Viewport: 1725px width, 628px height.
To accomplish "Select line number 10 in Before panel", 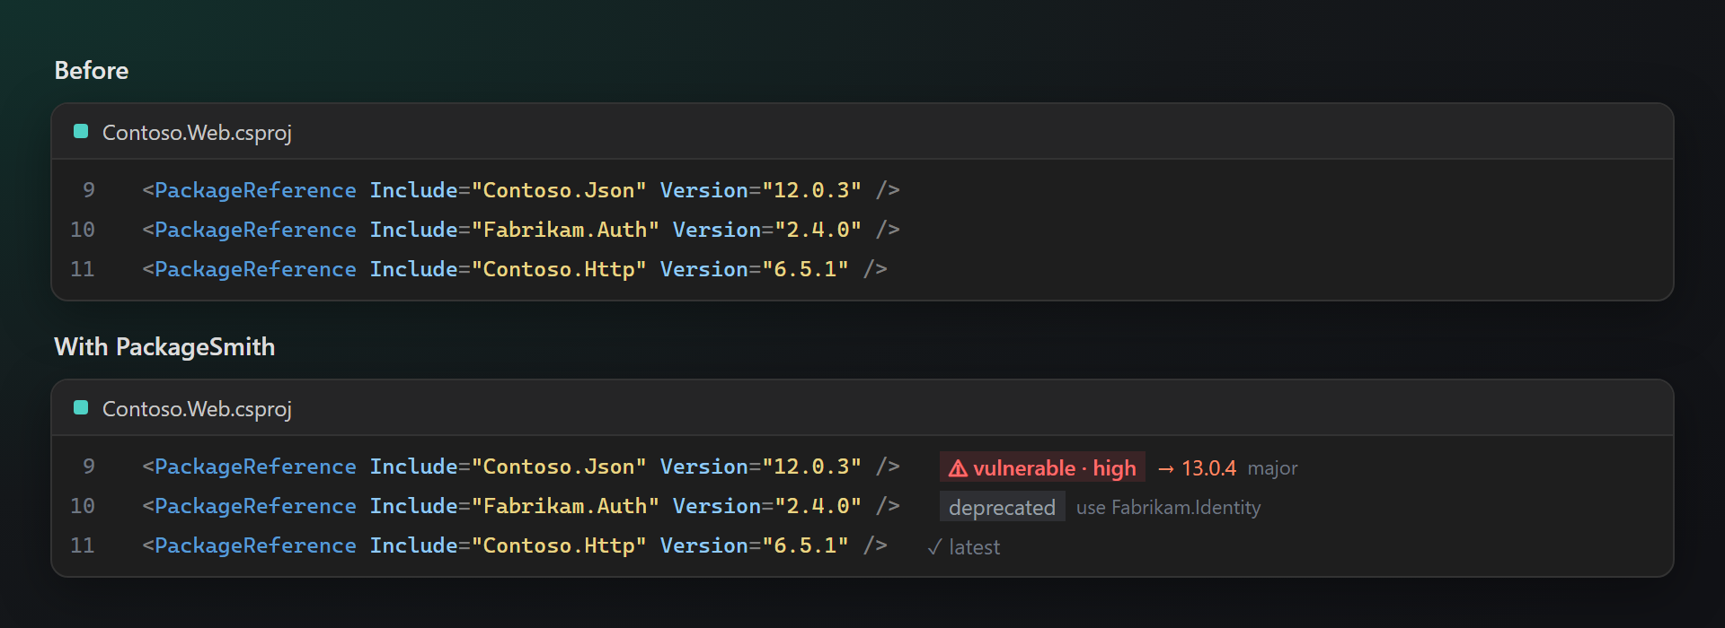I will click(x=83, y=230).
